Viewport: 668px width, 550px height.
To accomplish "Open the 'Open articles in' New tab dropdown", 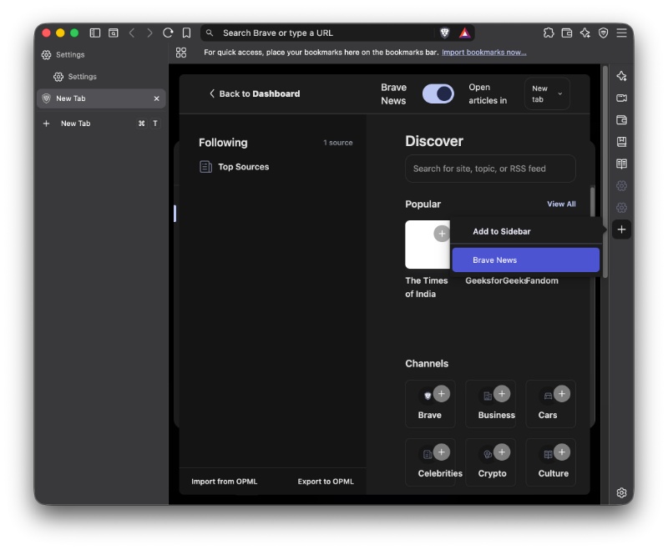I will 547,93.
